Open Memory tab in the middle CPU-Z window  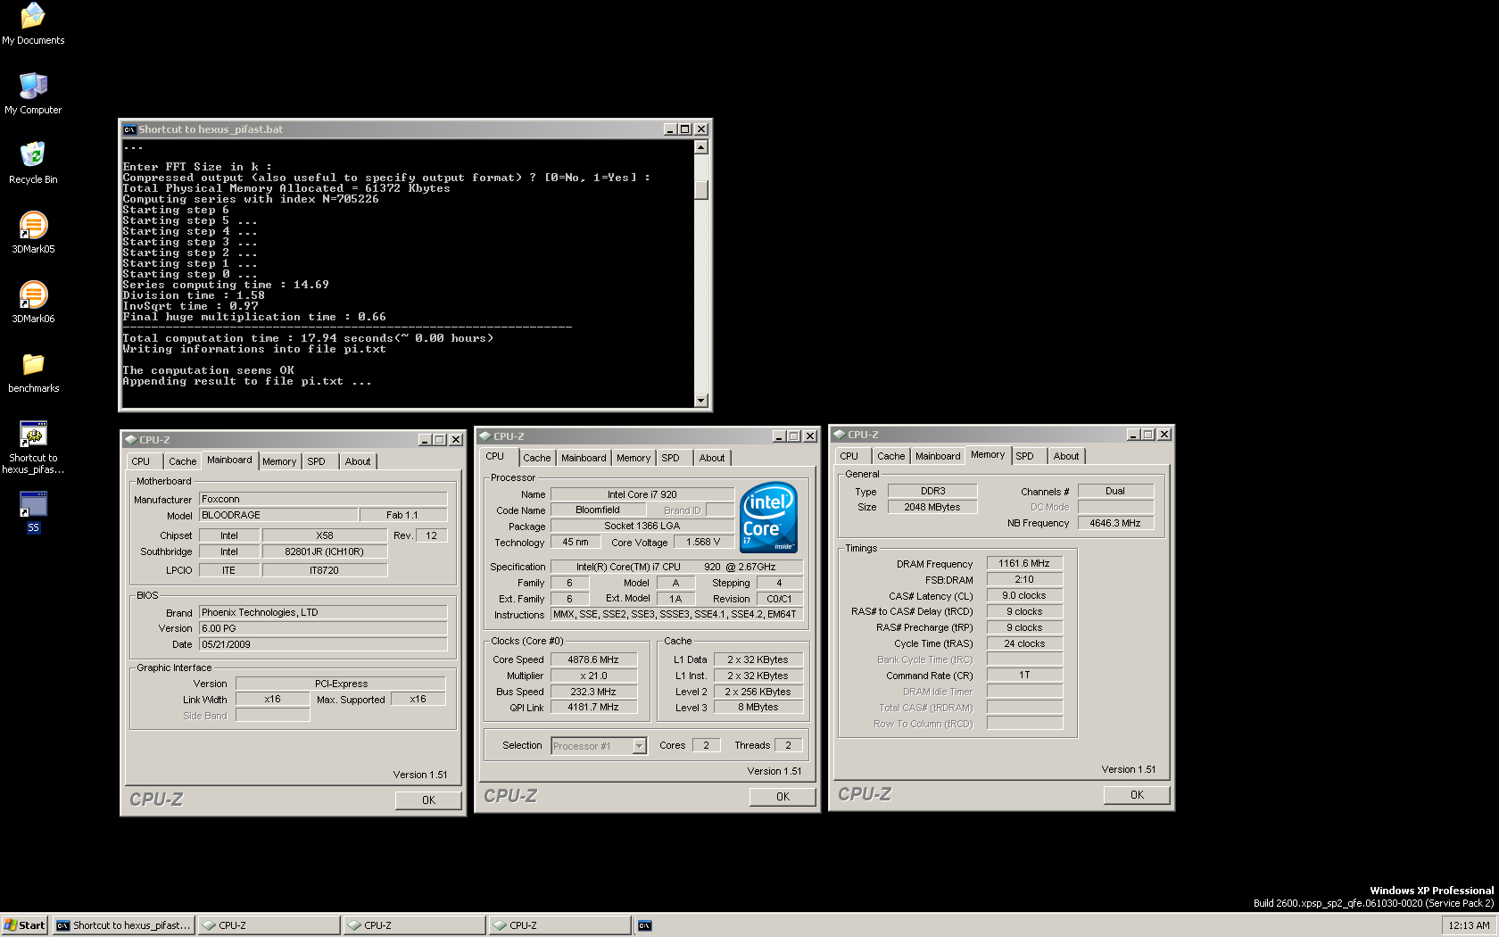[x=634, y=458]
